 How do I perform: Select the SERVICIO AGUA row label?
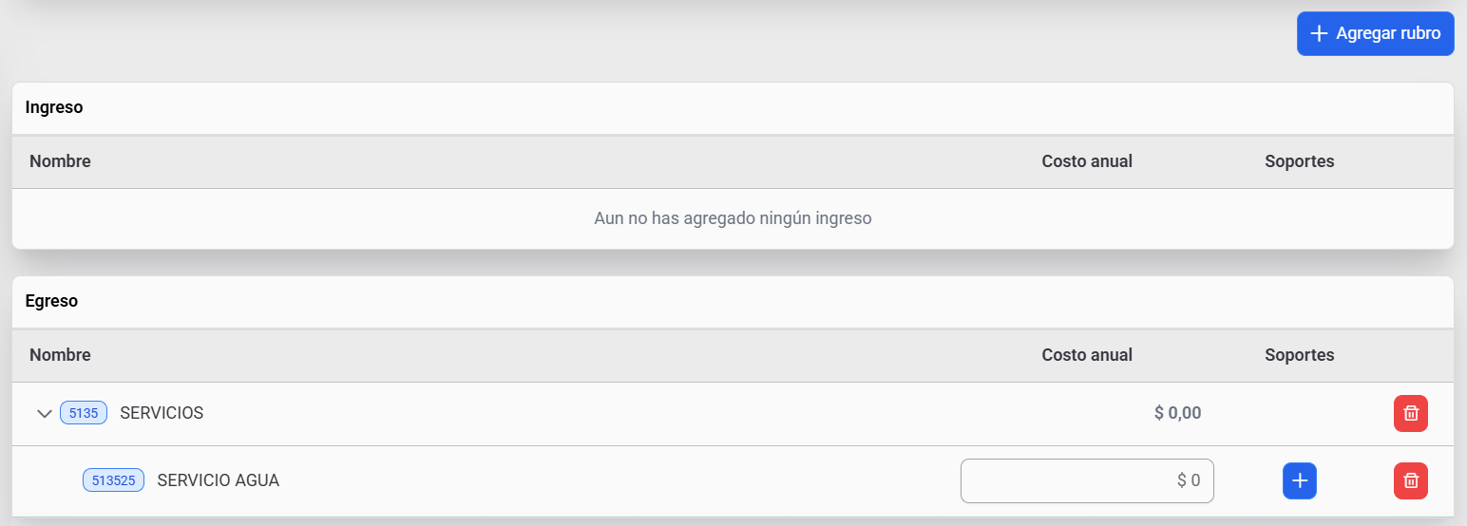[218, 480]
